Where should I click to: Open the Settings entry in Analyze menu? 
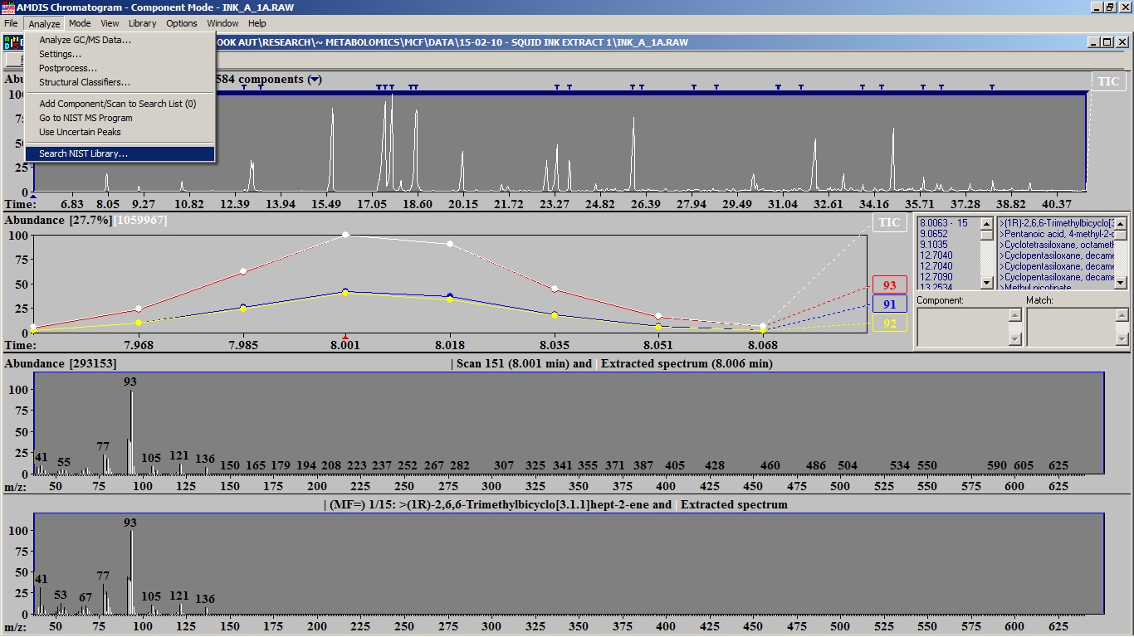coord(60,54)
